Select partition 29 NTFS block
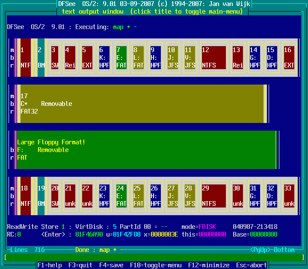The image size is (308, 269). click(x=213, y=196)
